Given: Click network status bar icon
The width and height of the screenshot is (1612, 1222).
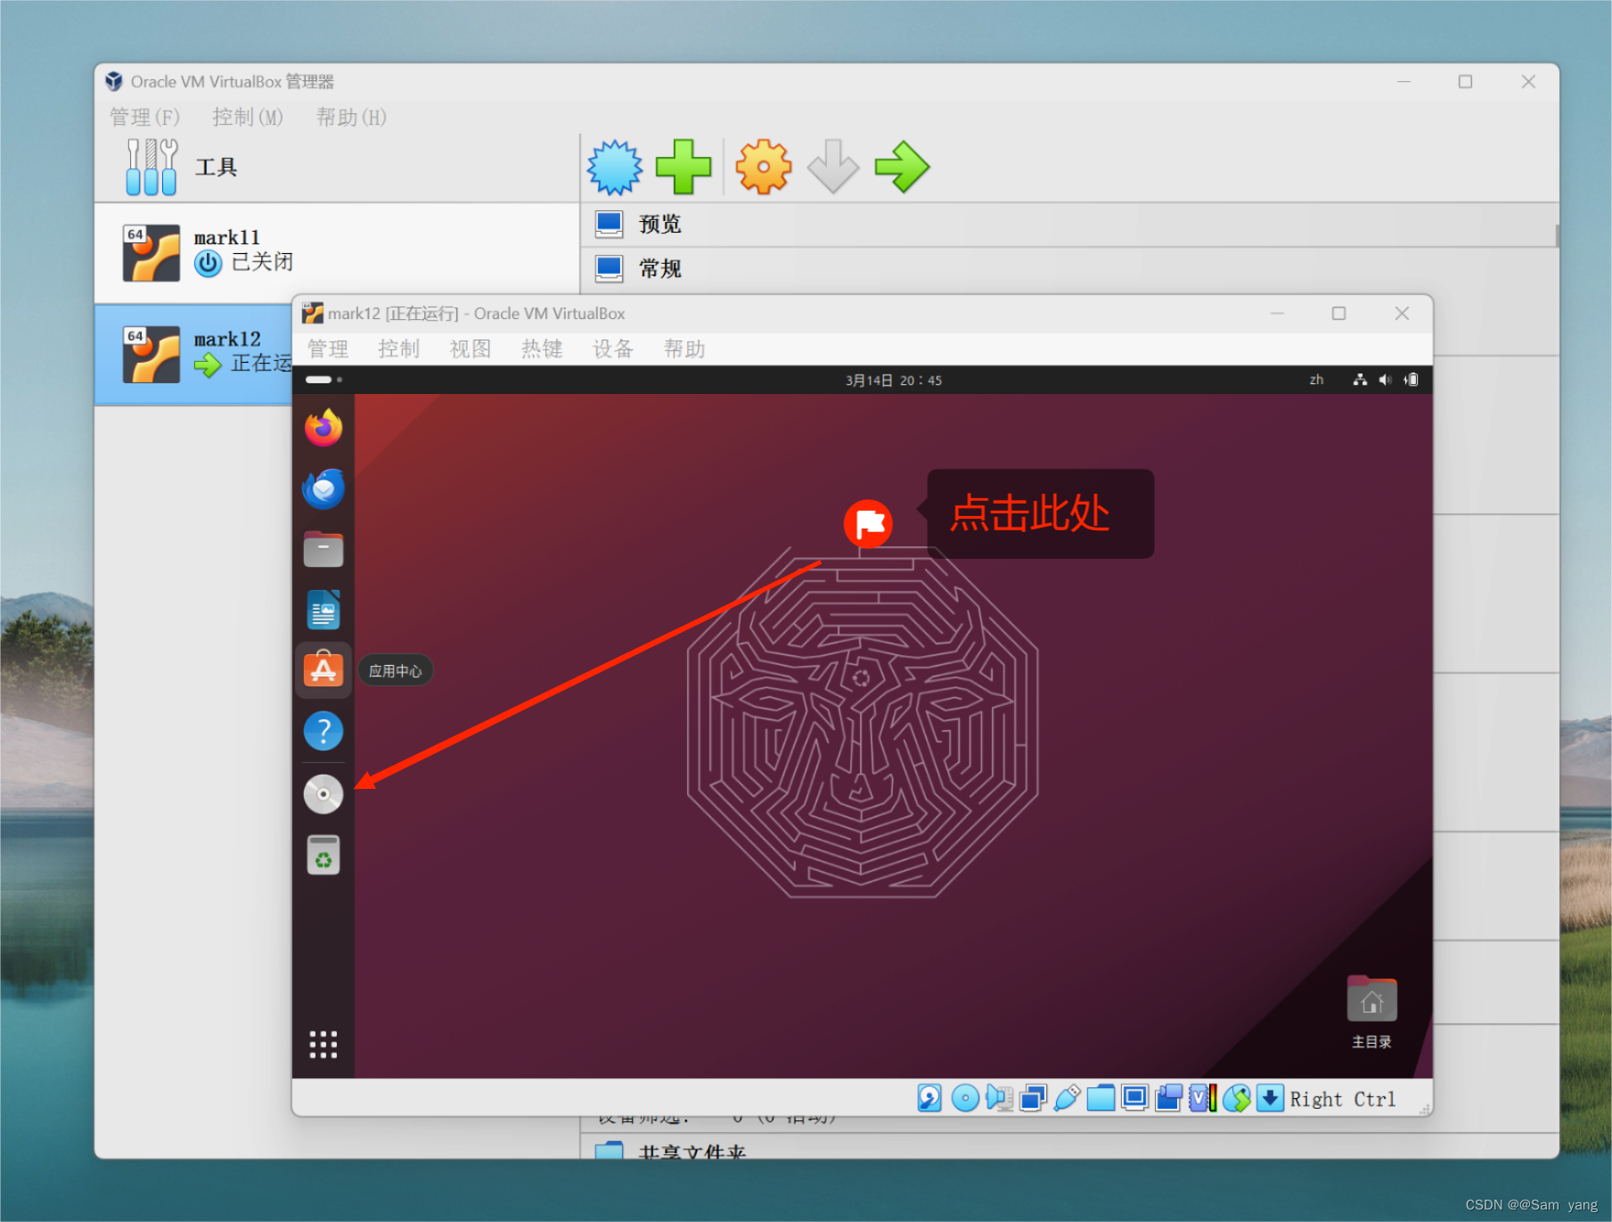Looking at the screenshot, I should (1034, 1098).
